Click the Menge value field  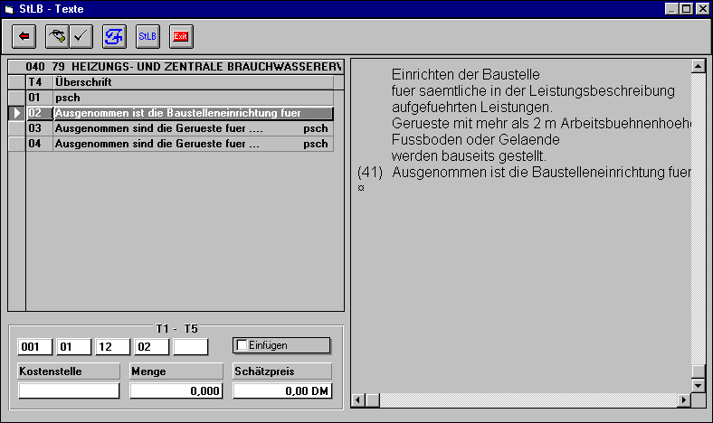pos(176,390)
